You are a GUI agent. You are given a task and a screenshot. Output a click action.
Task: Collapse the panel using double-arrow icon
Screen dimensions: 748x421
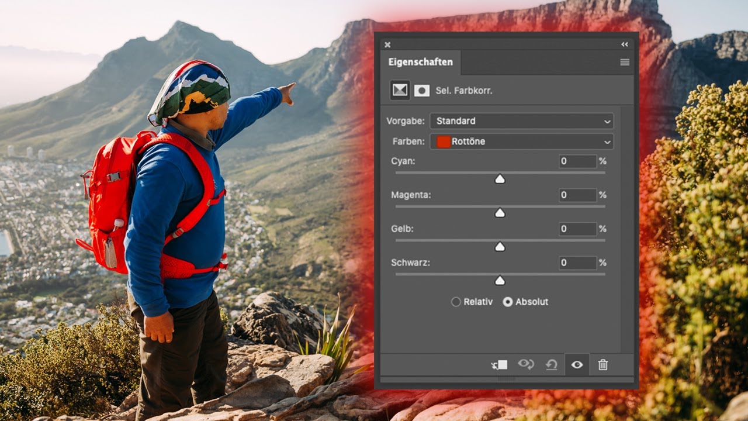point(625,44)
